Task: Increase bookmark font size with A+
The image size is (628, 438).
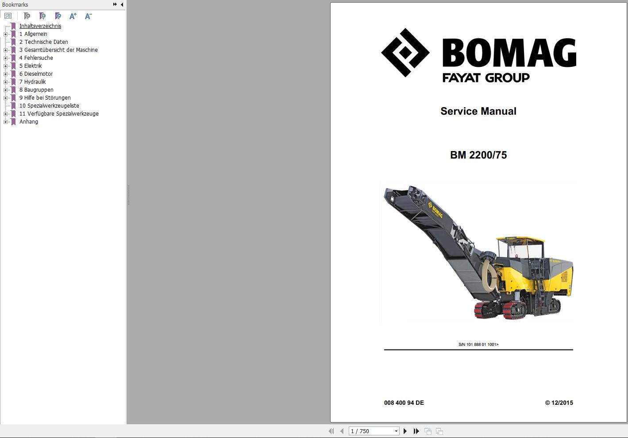Action: [x=73, y=16]
